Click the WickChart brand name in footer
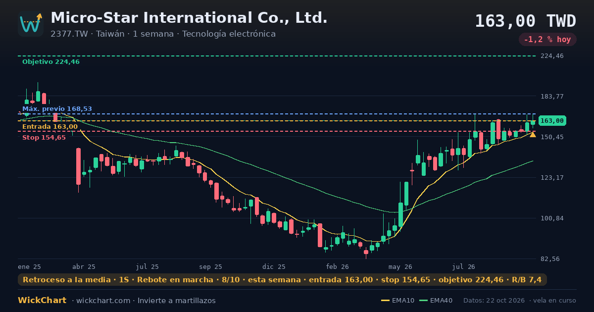This screenshot has width=594, height=312. point(42,301)
